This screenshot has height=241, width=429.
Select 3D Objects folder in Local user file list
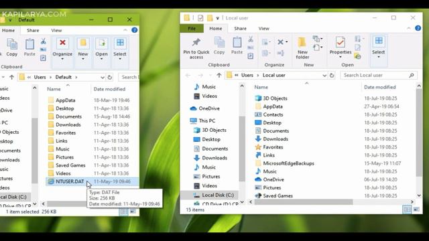pyautogui.click(x=275, y=98)
